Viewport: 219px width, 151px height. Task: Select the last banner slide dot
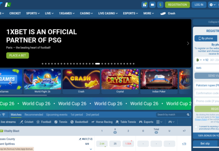point(134,64)
